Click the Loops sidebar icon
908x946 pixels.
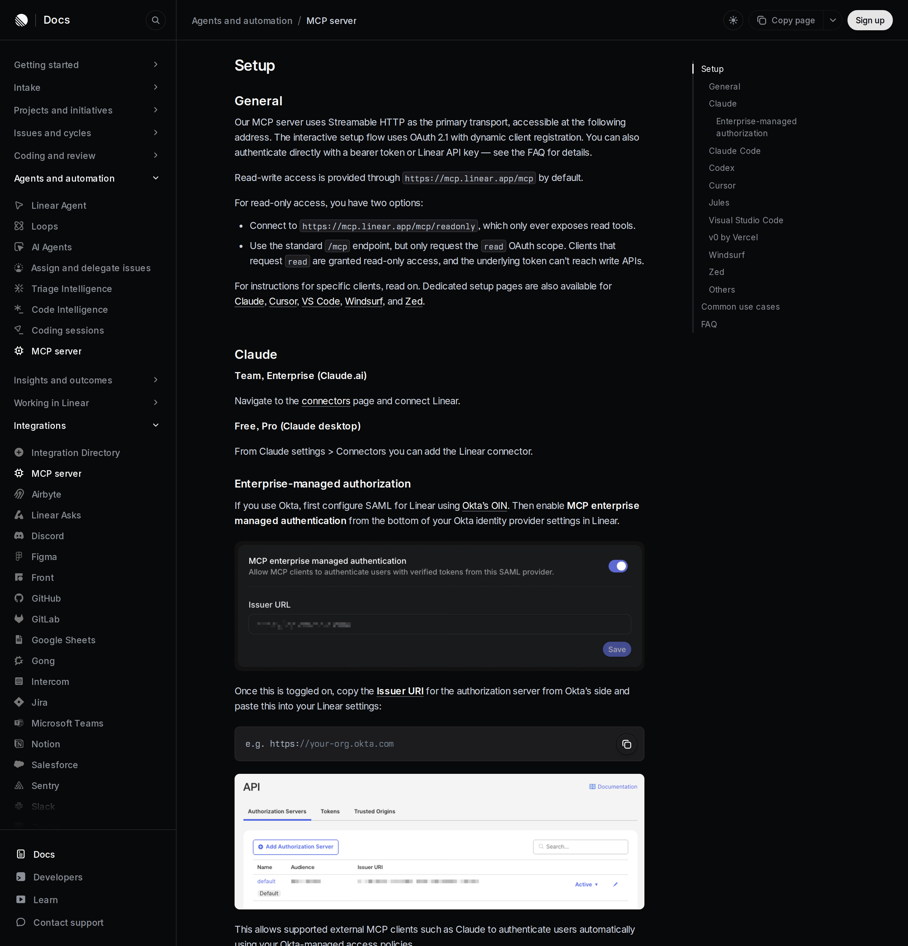[x=19, y=226]
